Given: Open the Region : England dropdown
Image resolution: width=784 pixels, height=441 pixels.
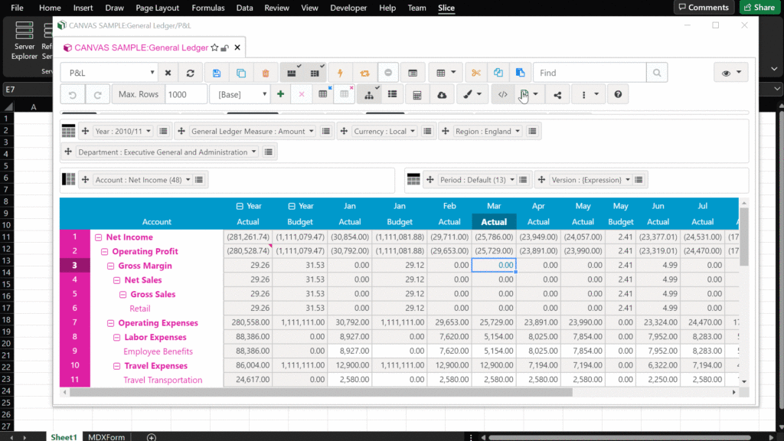Looking at the screenshot, I should pyautogui.click(x=488, y=131).
